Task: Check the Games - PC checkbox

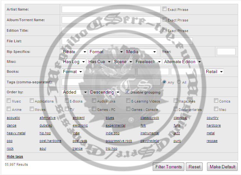Action: [94, 109]
